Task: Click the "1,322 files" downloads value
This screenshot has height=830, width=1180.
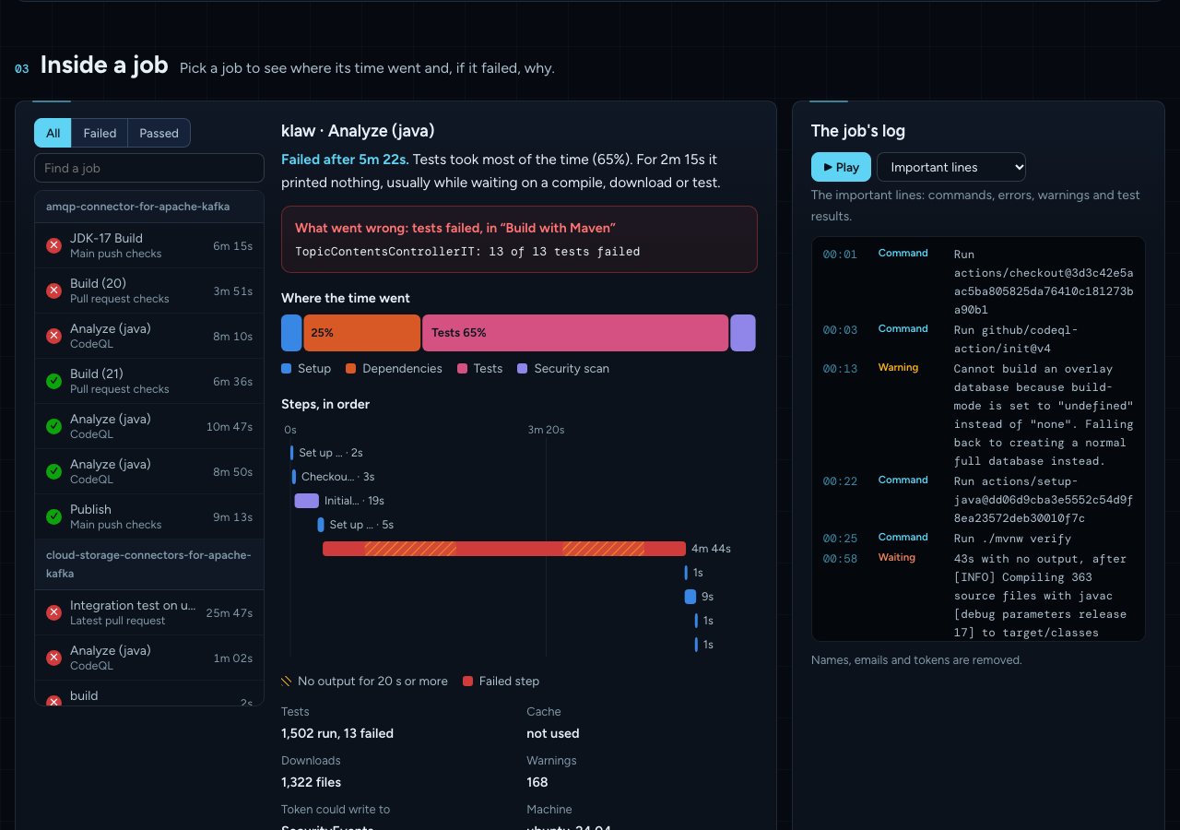Action: [x=311, y=783]
